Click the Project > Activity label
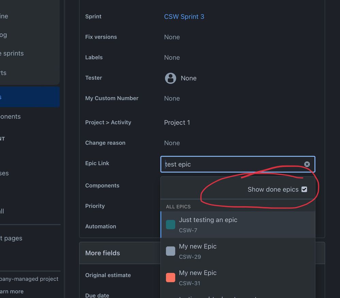Viewport: 340px width, 298px height. click(x=108, y=122)
